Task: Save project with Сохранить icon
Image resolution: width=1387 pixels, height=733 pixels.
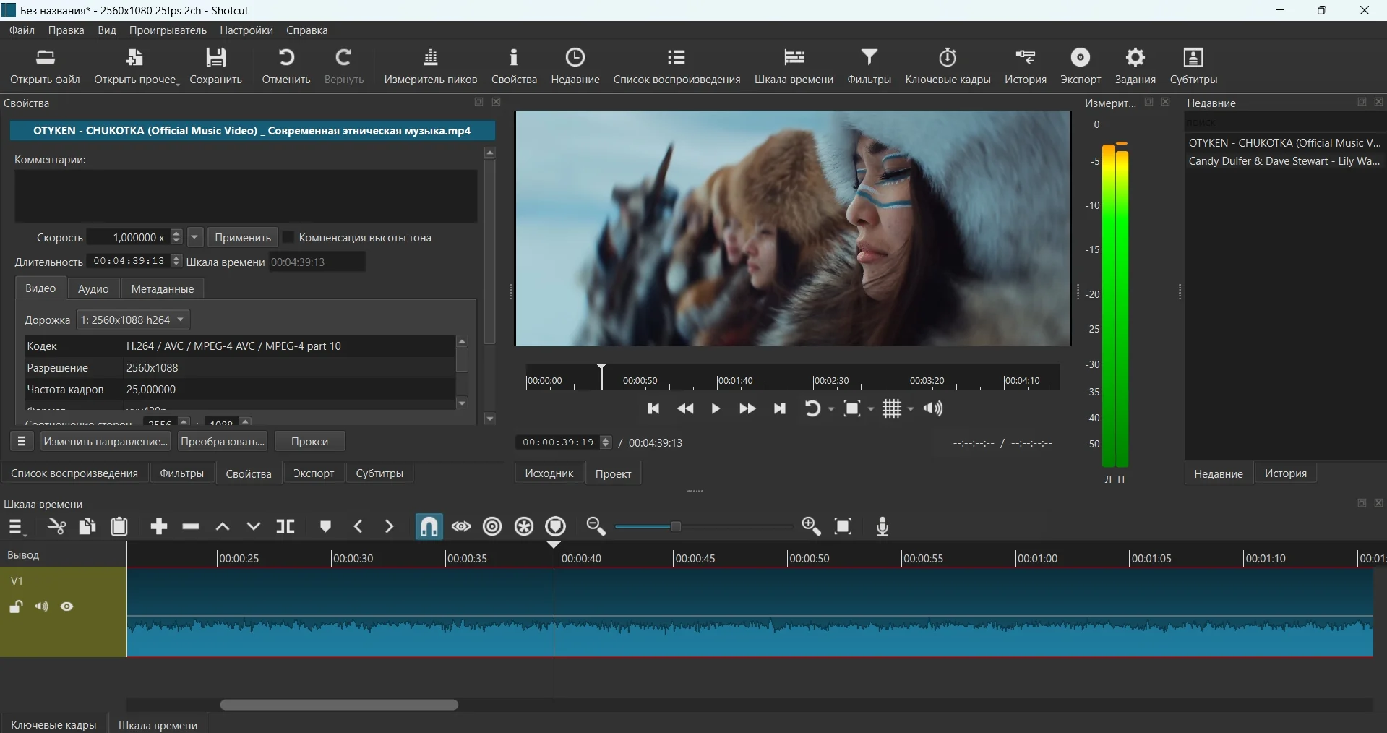Action: pos(215,67)
